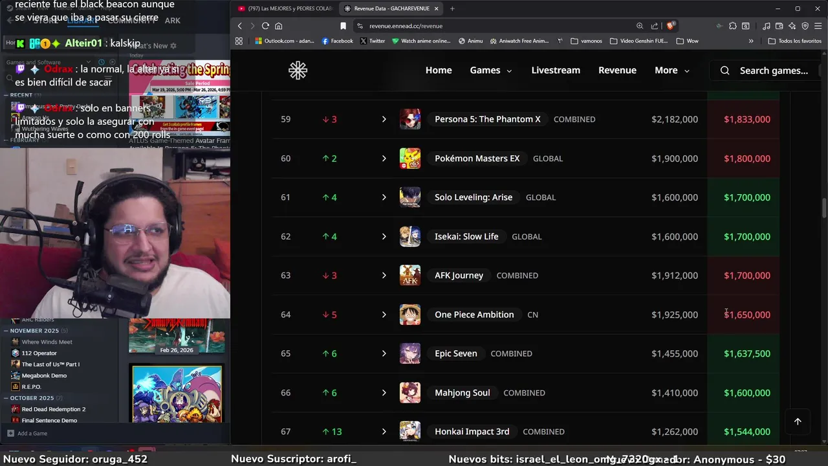
Task: Click the Honkai Impact 3rd game icon
Action: click(410, 432)
